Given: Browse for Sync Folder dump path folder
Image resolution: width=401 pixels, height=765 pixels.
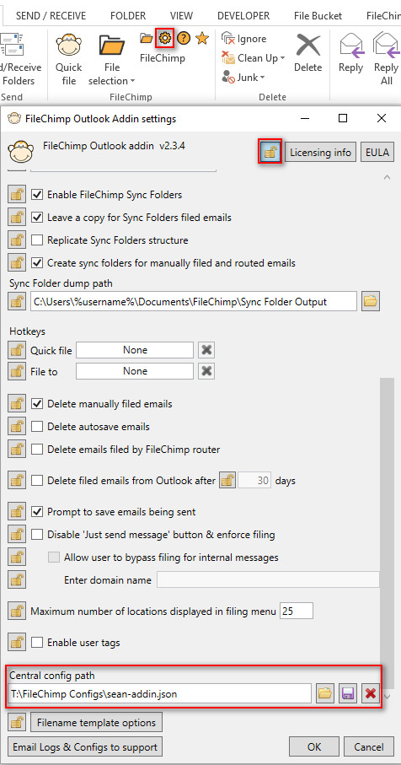Looking at the screenshot, I should pyautogui.click(x=371, y=301).
